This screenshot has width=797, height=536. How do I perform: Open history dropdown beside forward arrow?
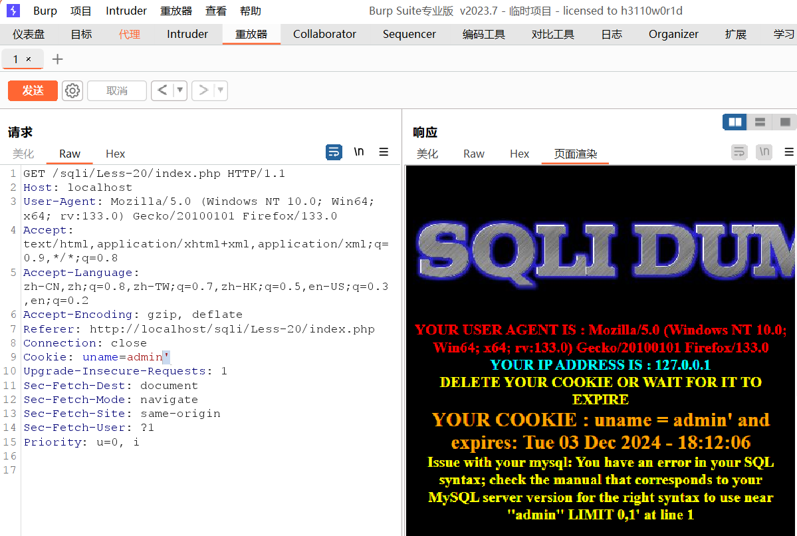tap(221, 90)
